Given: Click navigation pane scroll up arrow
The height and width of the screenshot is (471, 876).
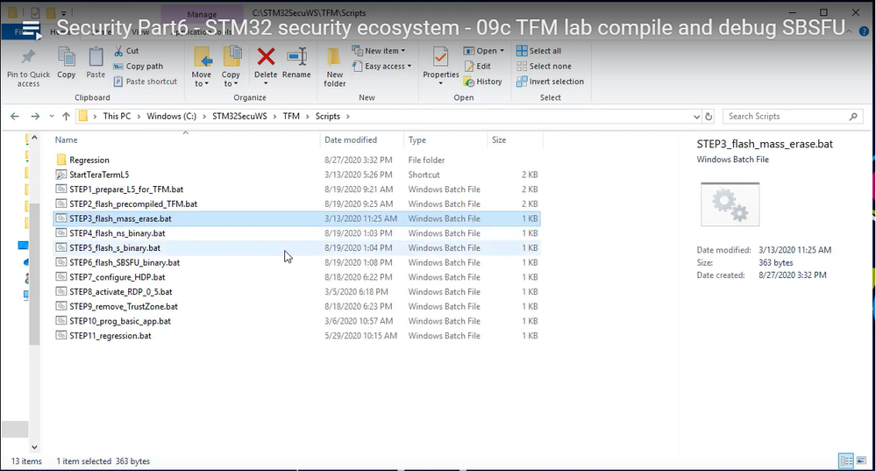Looking at the screenshot, I should click(x=34, y=138).
